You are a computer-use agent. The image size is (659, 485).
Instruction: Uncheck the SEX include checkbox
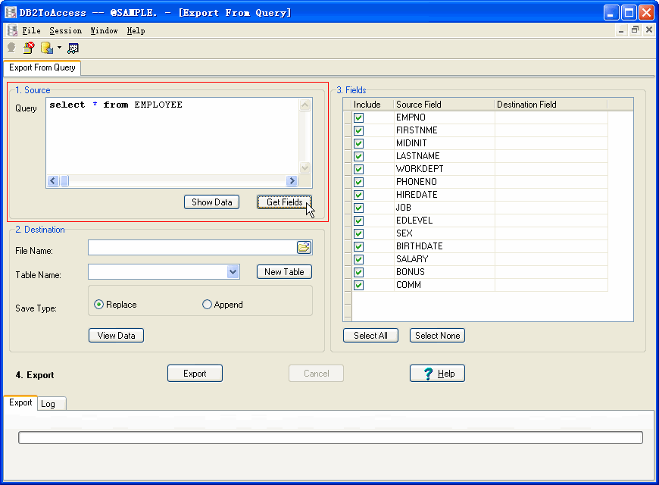358,233
